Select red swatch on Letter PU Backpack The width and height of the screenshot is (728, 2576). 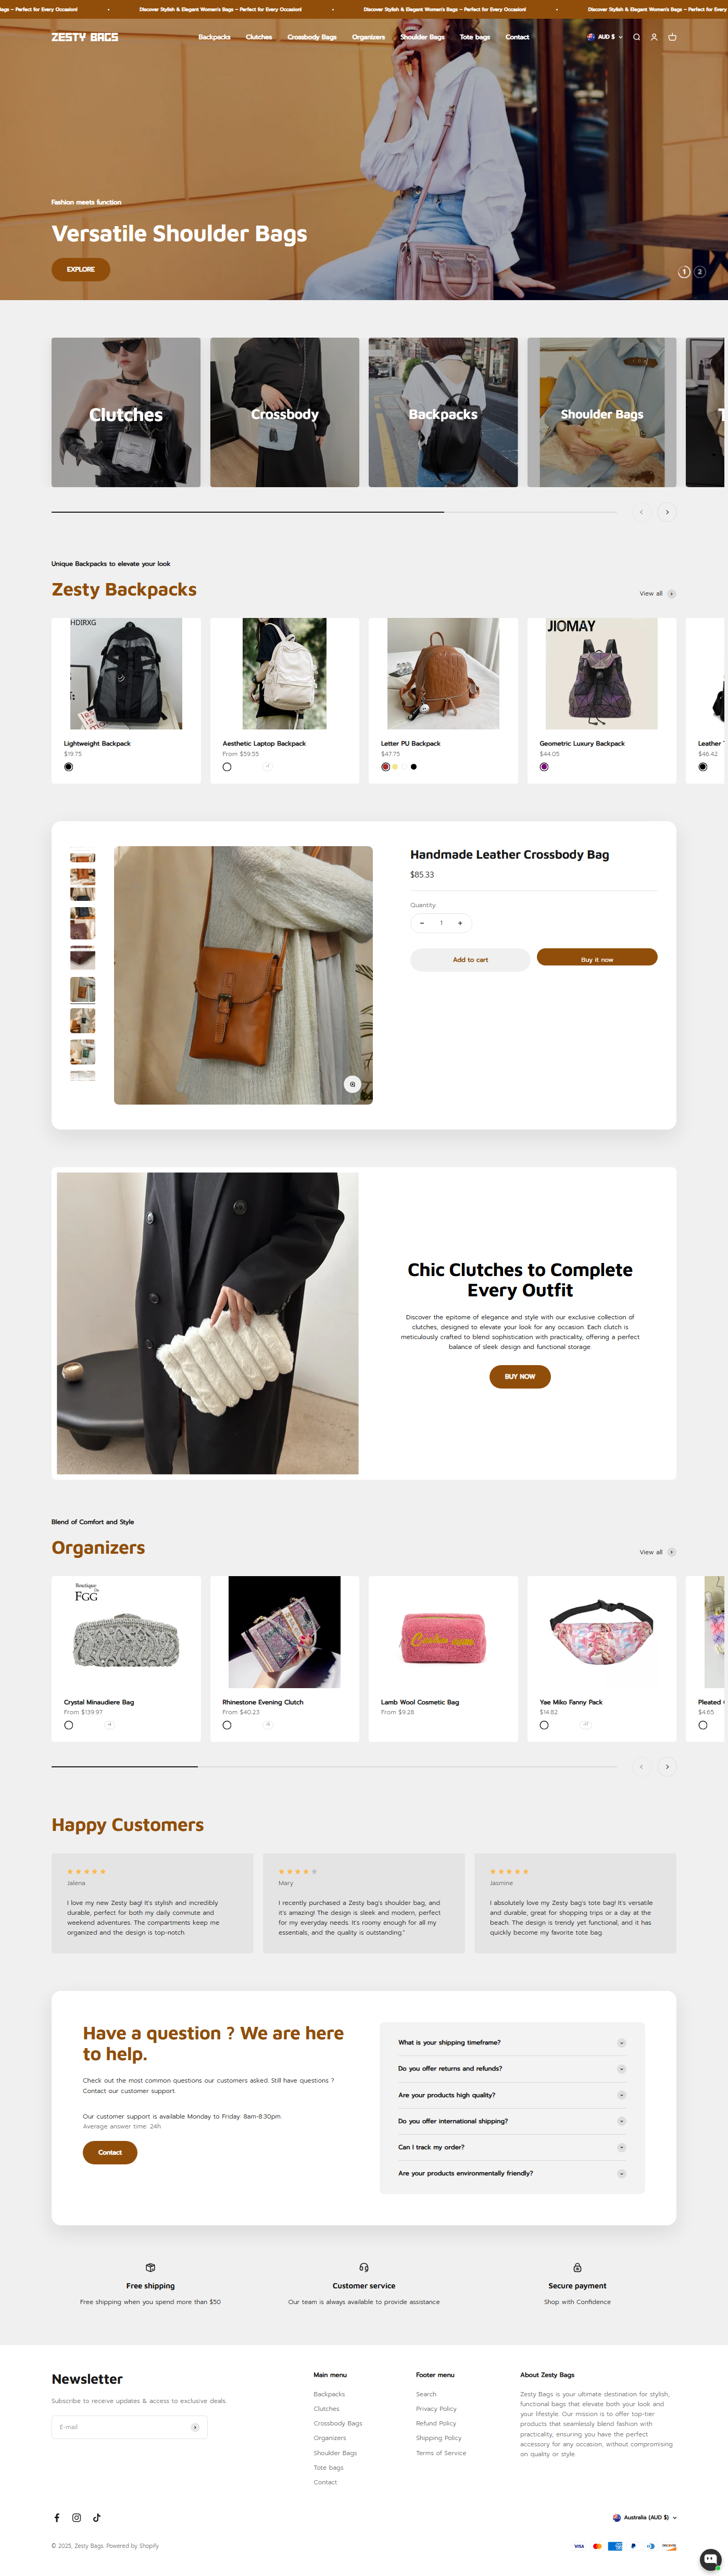[x=385, y=767]
